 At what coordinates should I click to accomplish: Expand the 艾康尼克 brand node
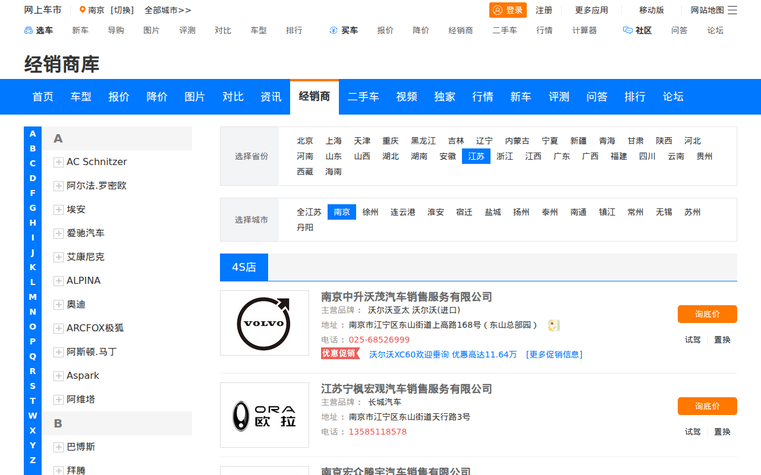point(58,257)
